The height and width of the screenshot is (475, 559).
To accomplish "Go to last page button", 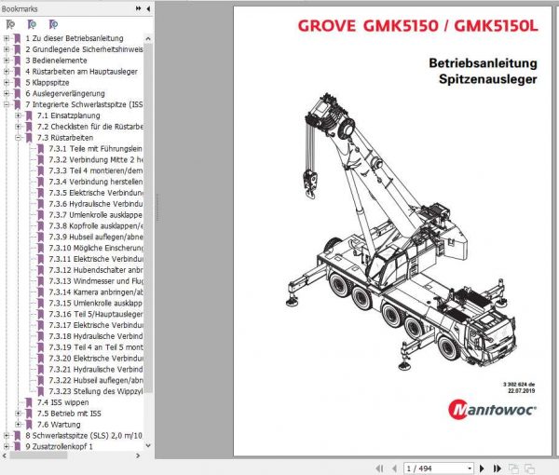I will (498, 468).
